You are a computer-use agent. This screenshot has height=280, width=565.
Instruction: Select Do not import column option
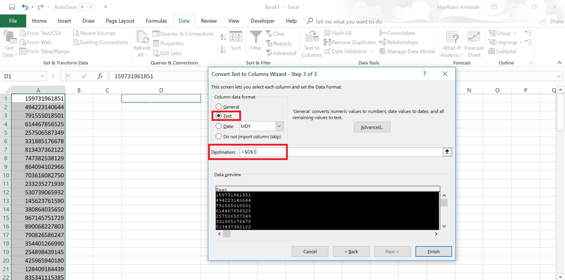(x=219, y=136)
